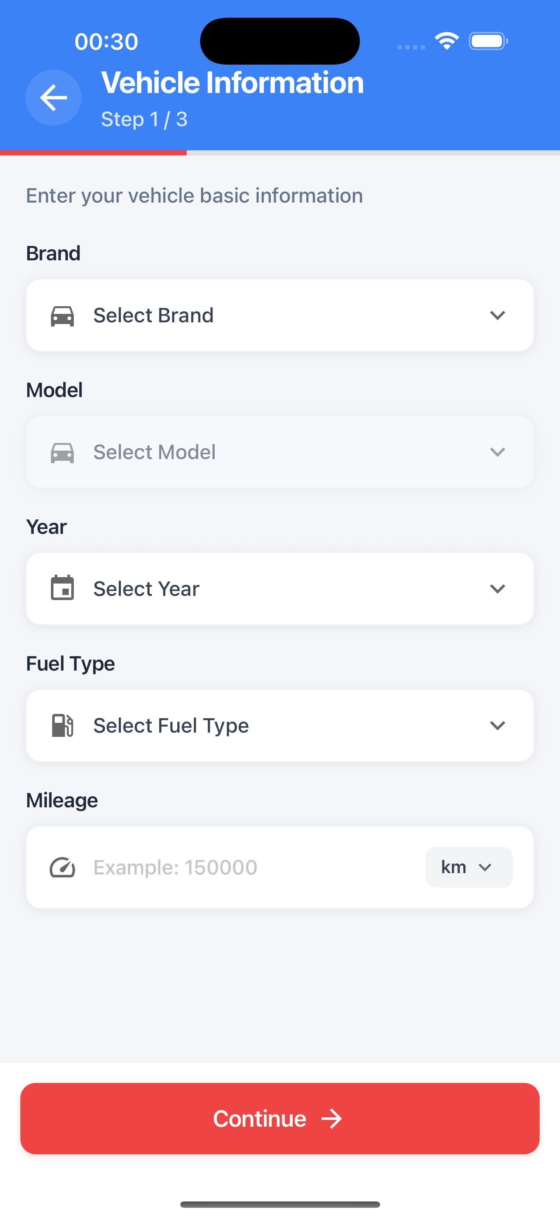
Task: Click the calendar icon in Year field
Action: coord(62,588)
